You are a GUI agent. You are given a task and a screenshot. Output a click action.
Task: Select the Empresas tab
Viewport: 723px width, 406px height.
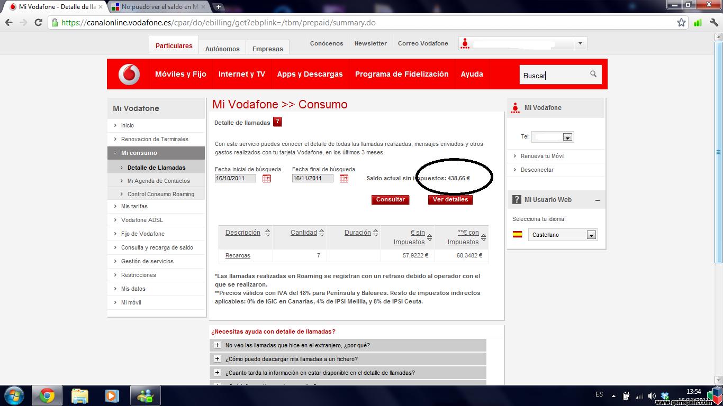coord(267,48)
